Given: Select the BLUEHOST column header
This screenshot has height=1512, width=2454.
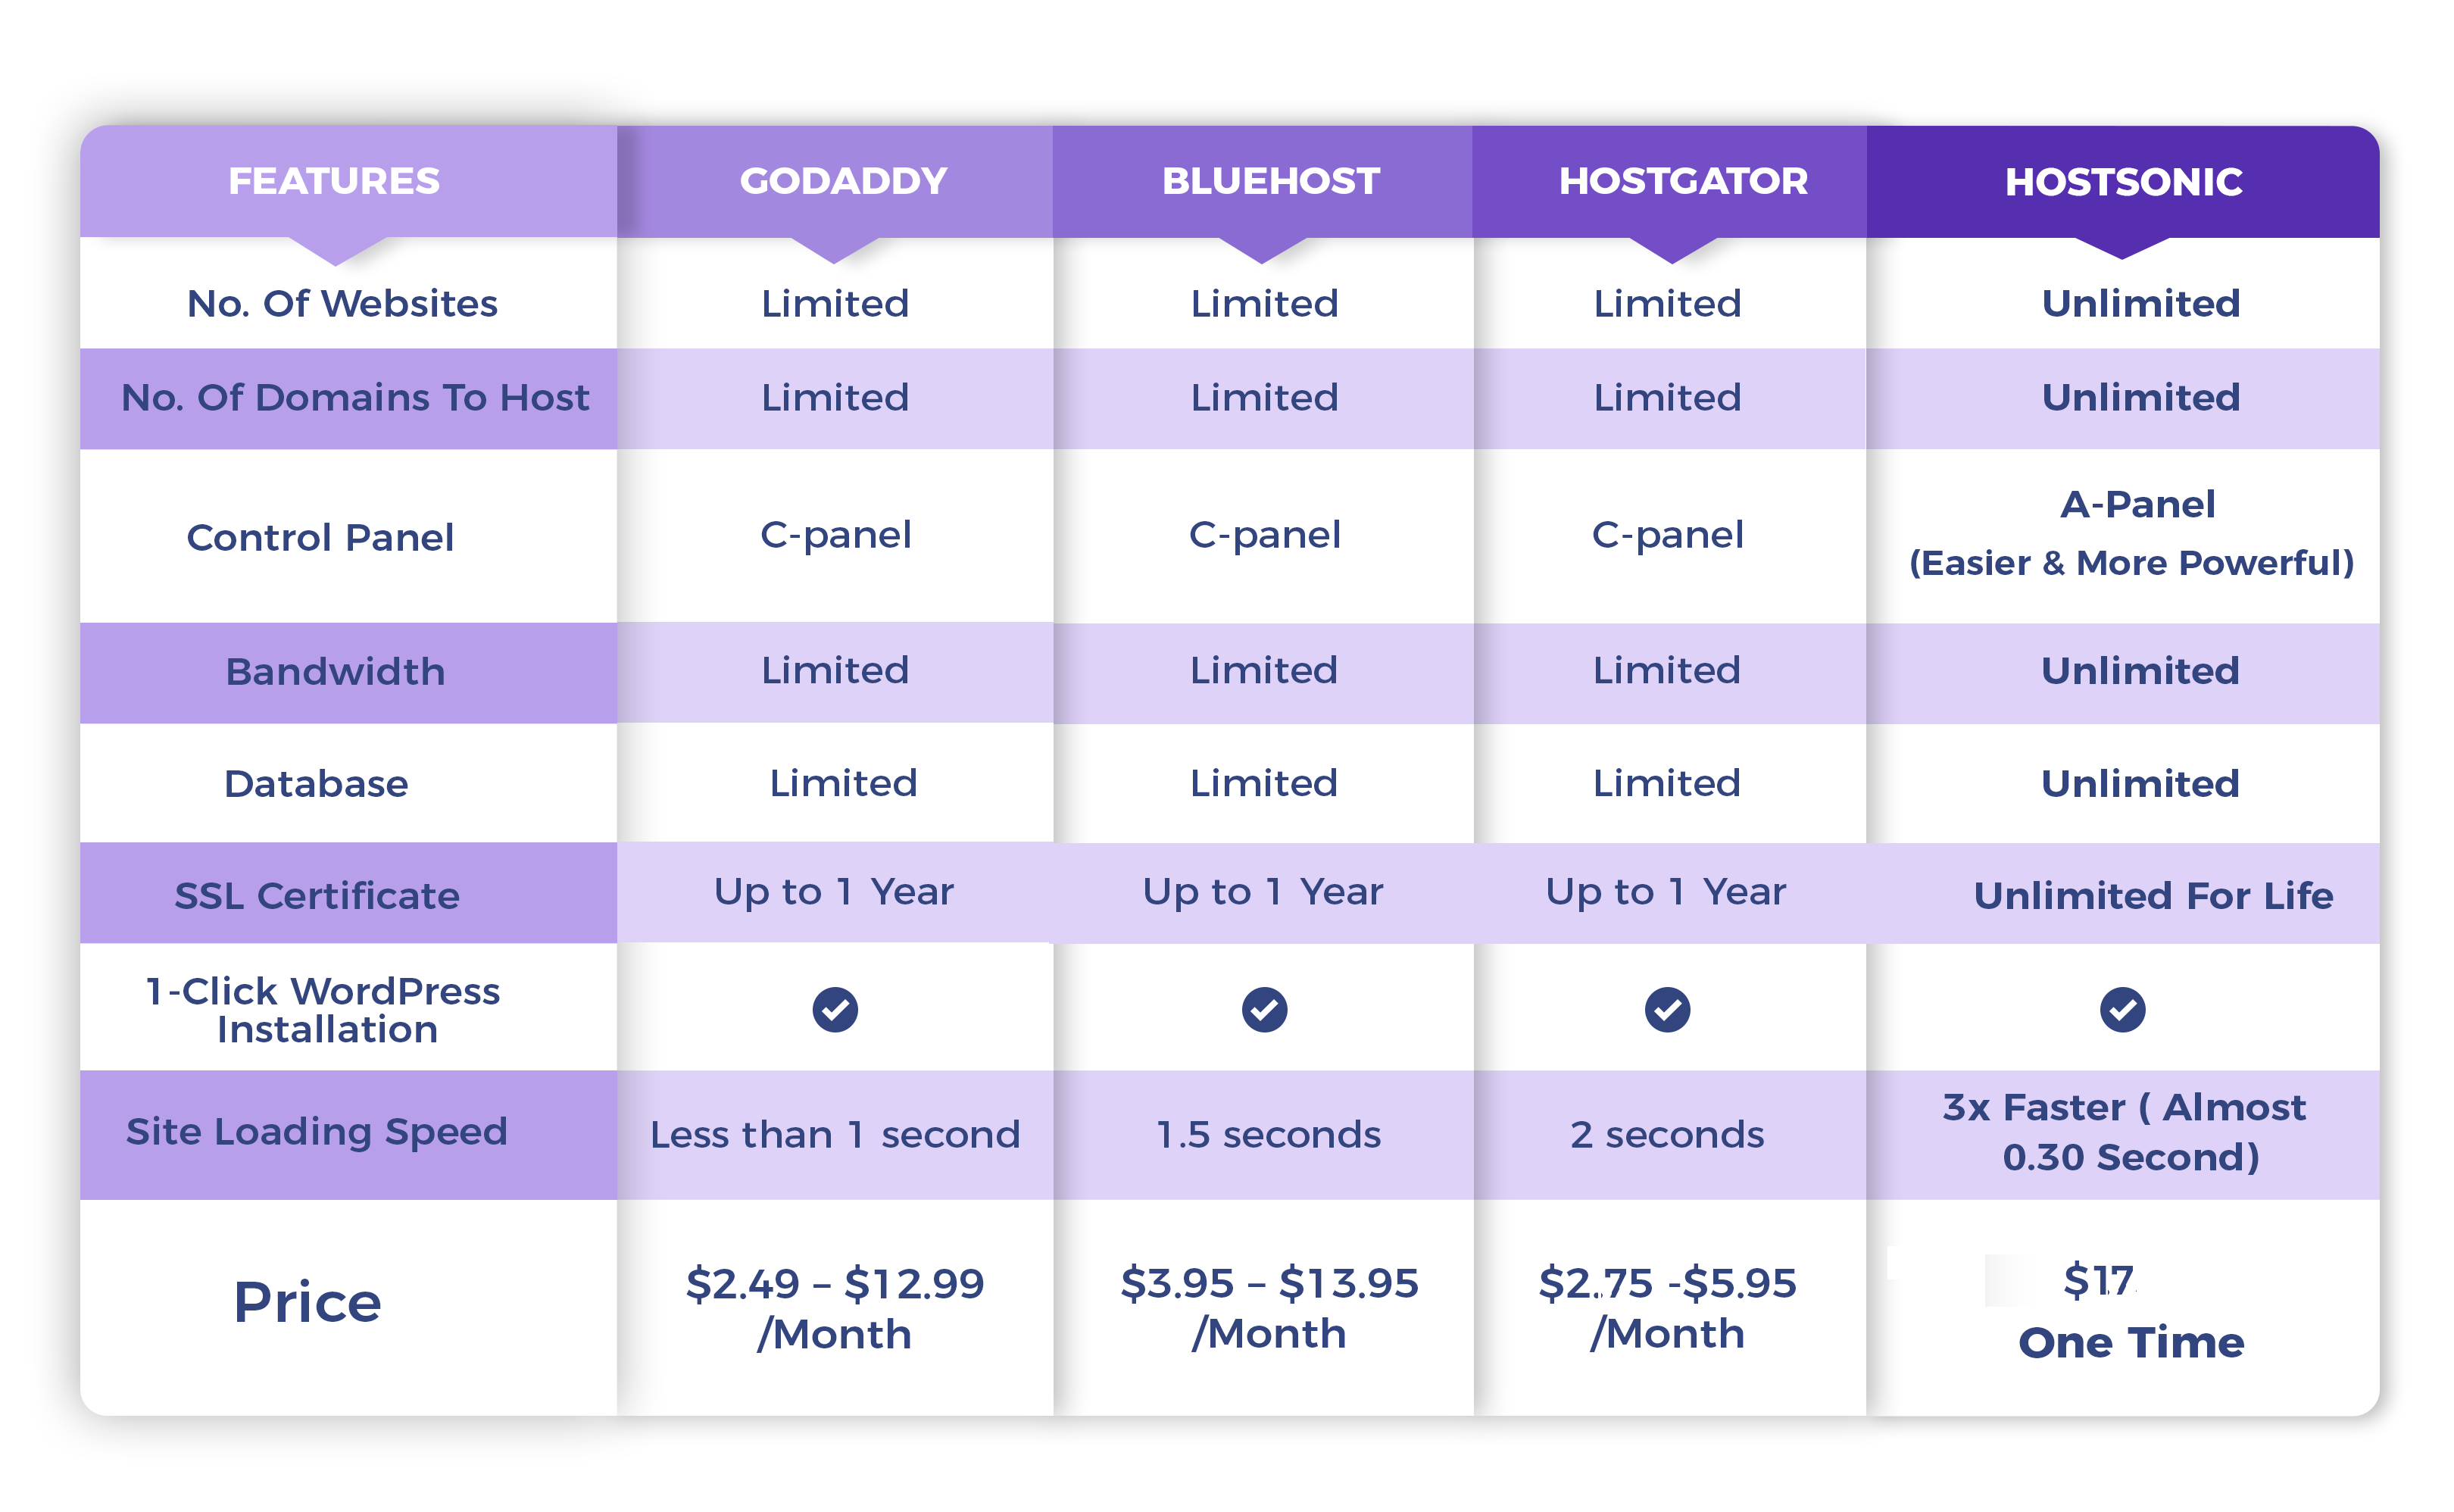Looking at the screenshot, I should [1270, 181].
